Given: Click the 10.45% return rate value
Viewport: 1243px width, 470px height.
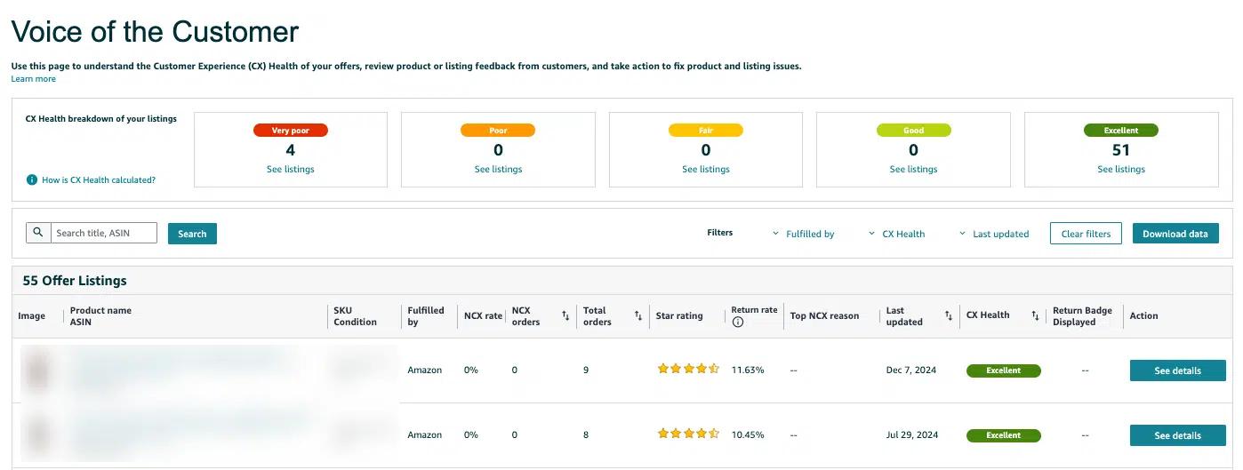Looking at the screenshot, I should pos(748,434).
